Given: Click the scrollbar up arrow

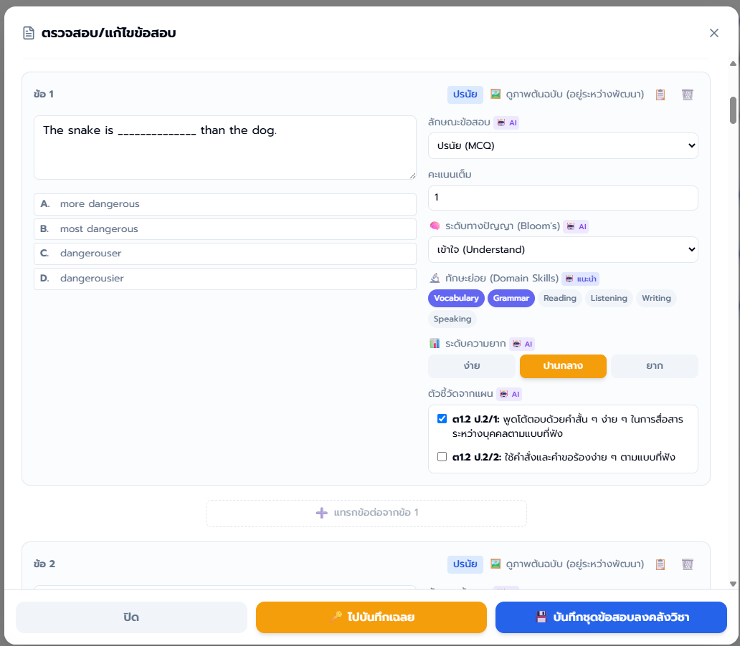Looking at the screenshot, I should pos(733,63).
